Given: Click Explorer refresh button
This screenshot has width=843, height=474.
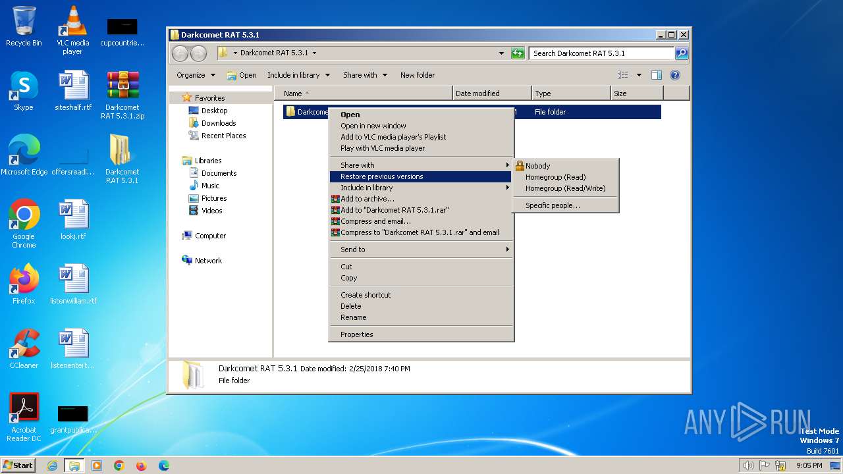Looking at the screenshot, I should tap(518, 53).
